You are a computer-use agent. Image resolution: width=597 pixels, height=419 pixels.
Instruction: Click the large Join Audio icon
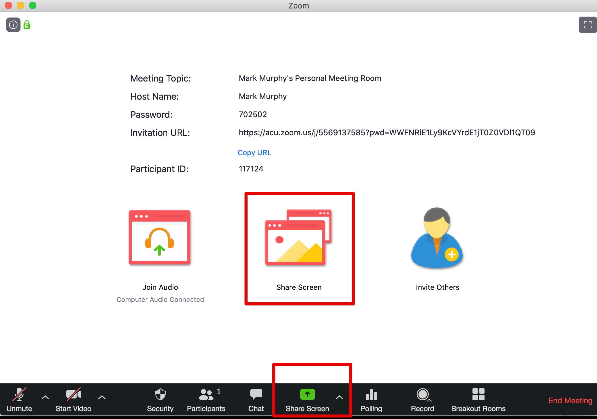[160, 237]
